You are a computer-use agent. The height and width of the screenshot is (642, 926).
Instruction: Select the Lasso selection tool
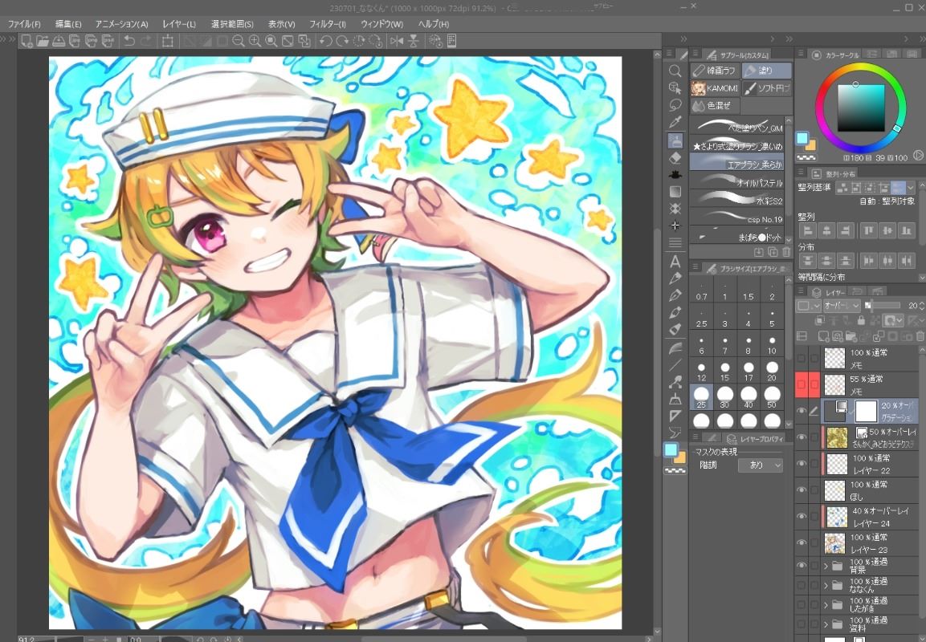pyautogui.click(x=675, y=105)
